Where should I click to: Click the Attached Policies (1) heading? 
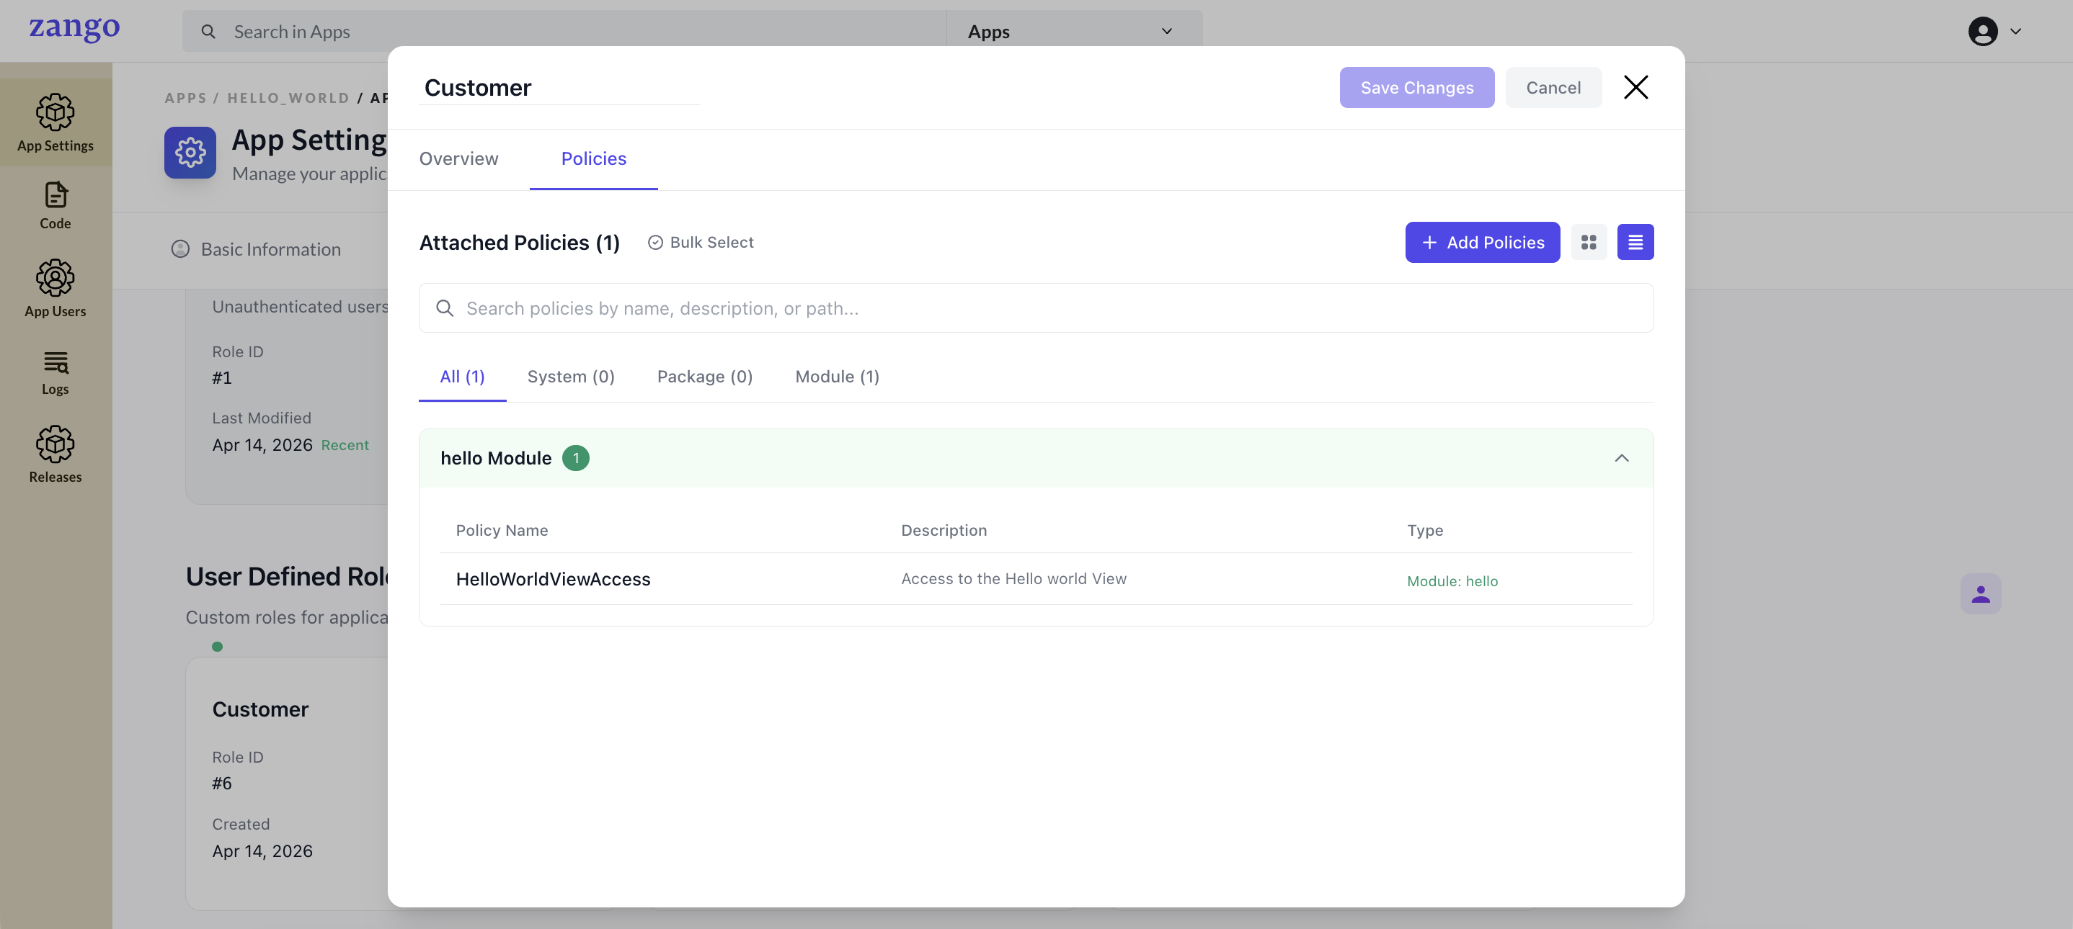(x=519, y=242)
